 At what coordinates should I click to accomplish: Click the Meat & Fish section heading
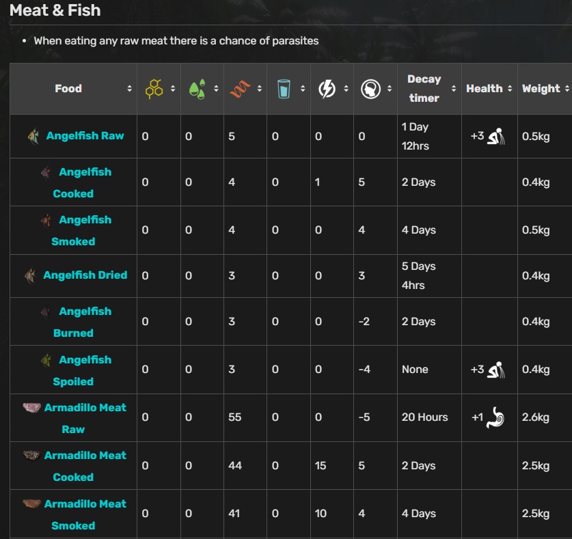[55, 10]
